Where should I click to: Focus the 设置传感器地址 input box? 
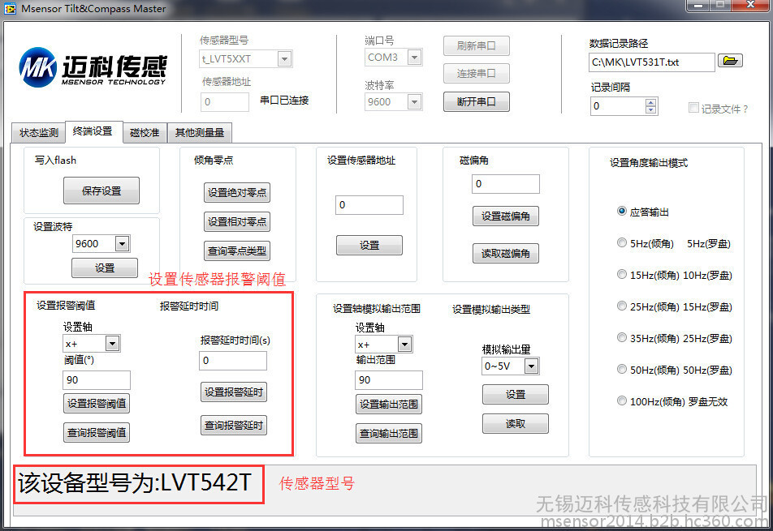[x=369, y=205]
